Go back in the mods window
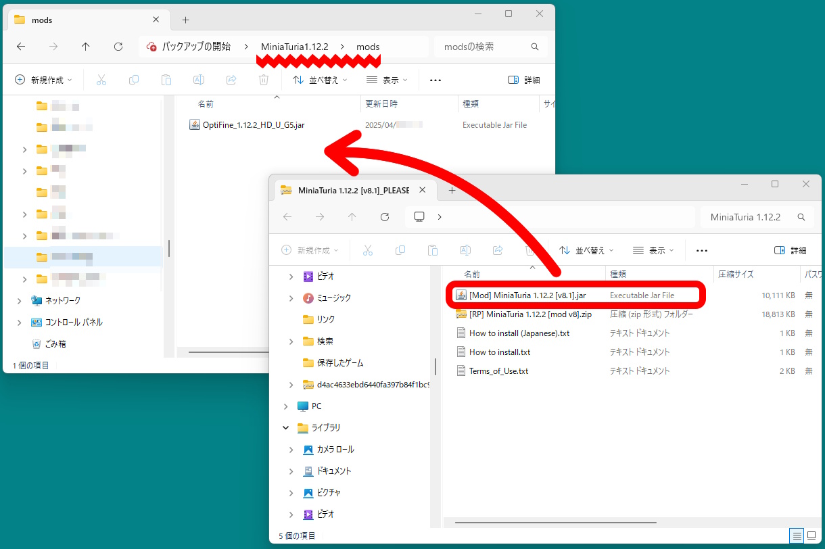Image resolution: width=825 pixels, height=549 pixels. click(x=21, y=47)
